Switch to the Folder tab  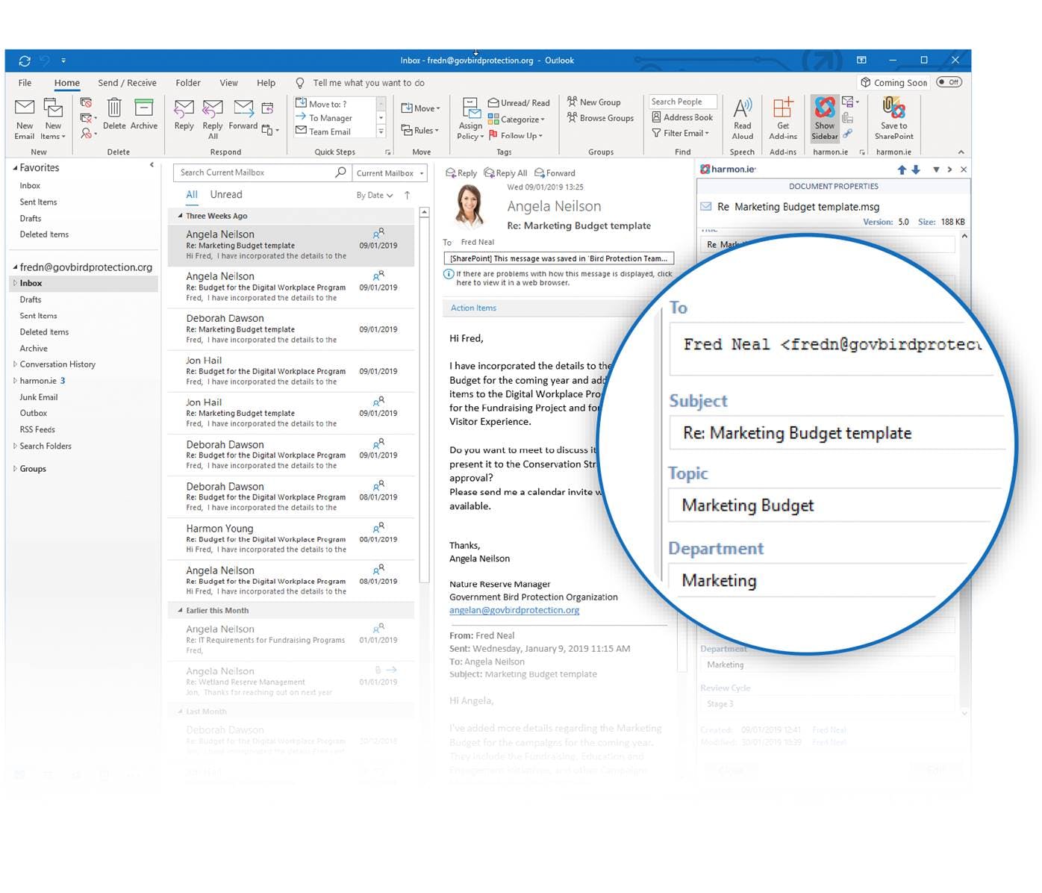point(188,83)
